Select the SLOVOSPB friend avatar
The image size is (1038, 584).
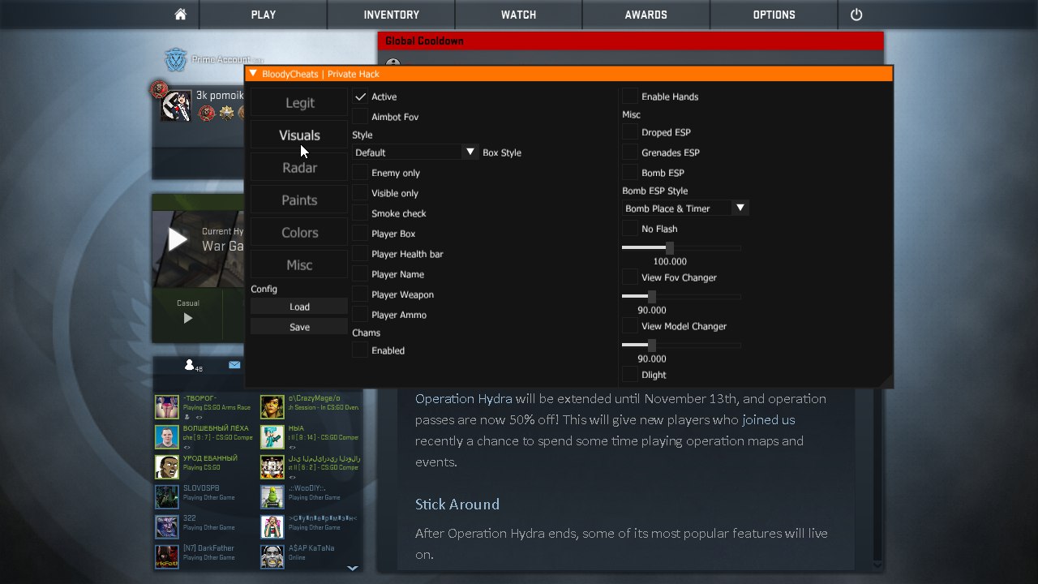[x=167, y=497]
